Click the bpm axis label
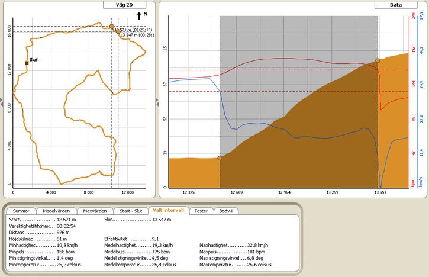Image resolution: width=429 pixels, height=277 pixels. pyautogui.click(x=412, y=182)
